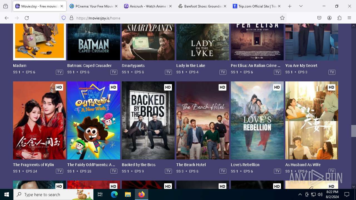Go back to the previous page
Screen dimensions: 356x200
(x=7, y=18)
